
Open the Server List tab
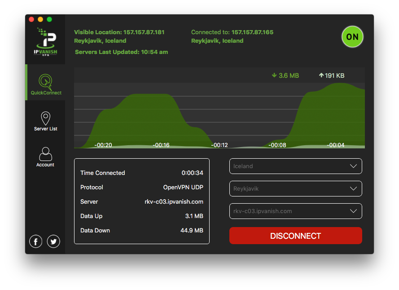(x=46, y=121)
